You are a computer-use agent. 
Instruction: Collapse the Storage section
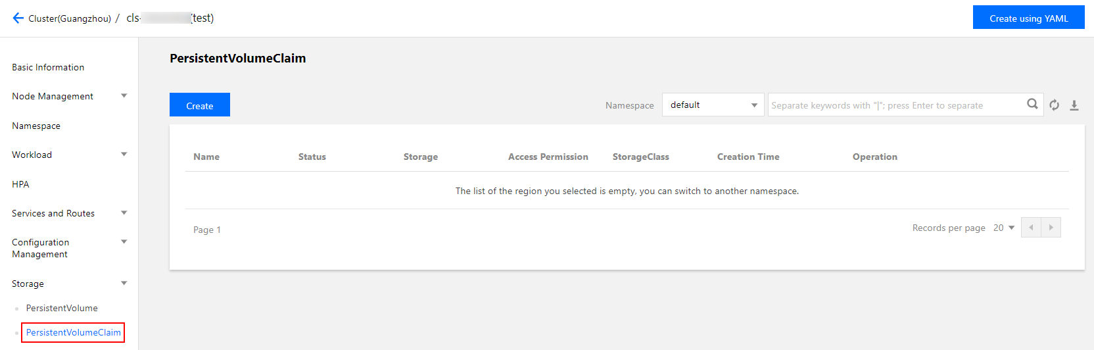click(124, 284)
